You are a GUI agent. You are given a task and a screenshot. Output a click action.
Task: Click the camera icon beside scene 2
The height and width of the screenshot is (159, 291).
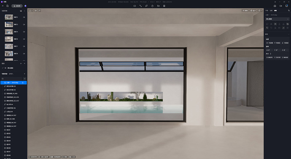click(x=24, y=17)
